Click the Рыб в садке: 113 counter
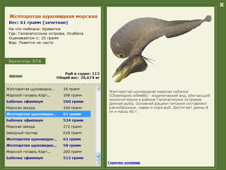The width and height of the screenshot is (226, 170). pos(82,74)
